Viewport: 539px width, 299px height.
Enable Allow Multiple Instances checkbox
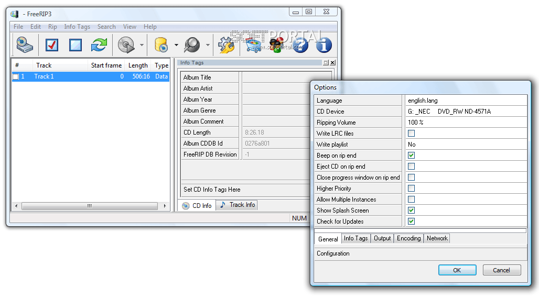[x=411, y=199]
